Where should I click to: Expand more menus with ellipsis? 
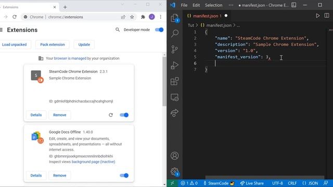coord(231,5)
